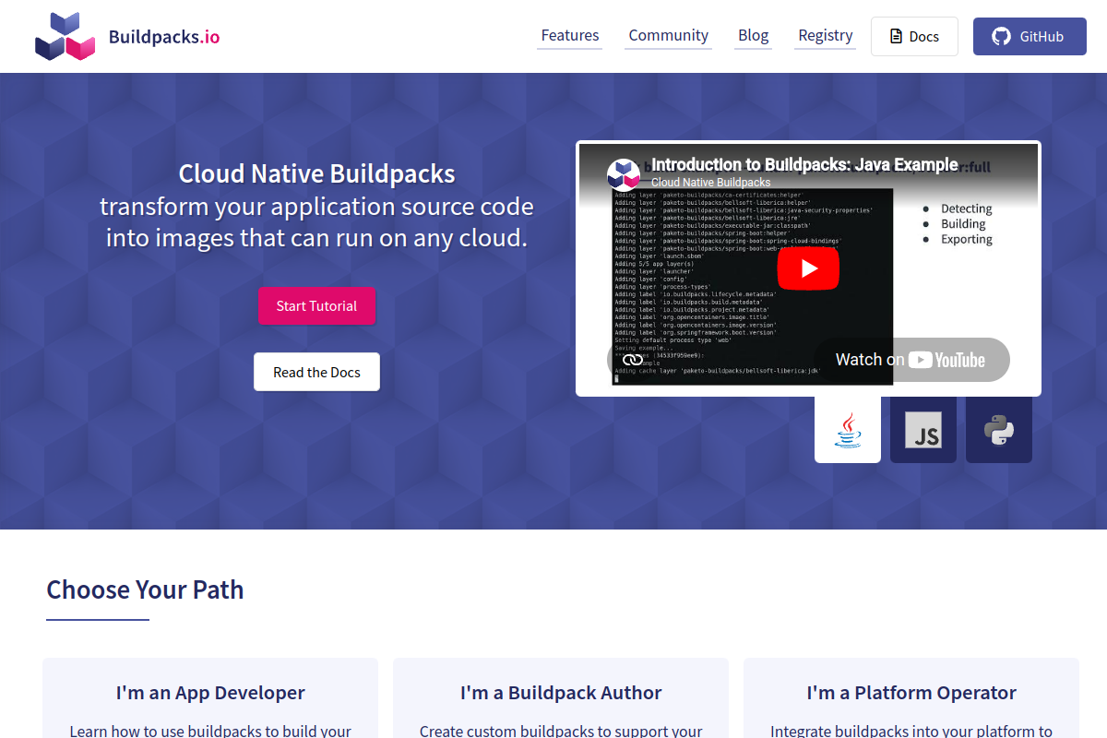
Task: Click the Cloud Native Buildpacks channel avatar
Action: pyautogui.click(x=624, y=174)
